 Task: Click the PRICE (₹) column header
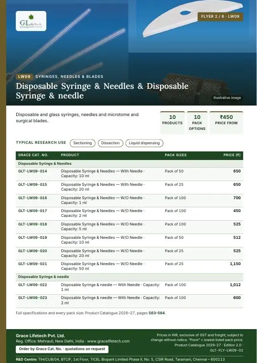point(232,155)
